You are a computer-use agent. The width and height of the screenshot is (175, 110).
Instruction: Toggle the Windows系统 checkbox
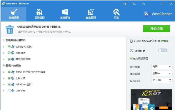[9, 47]
